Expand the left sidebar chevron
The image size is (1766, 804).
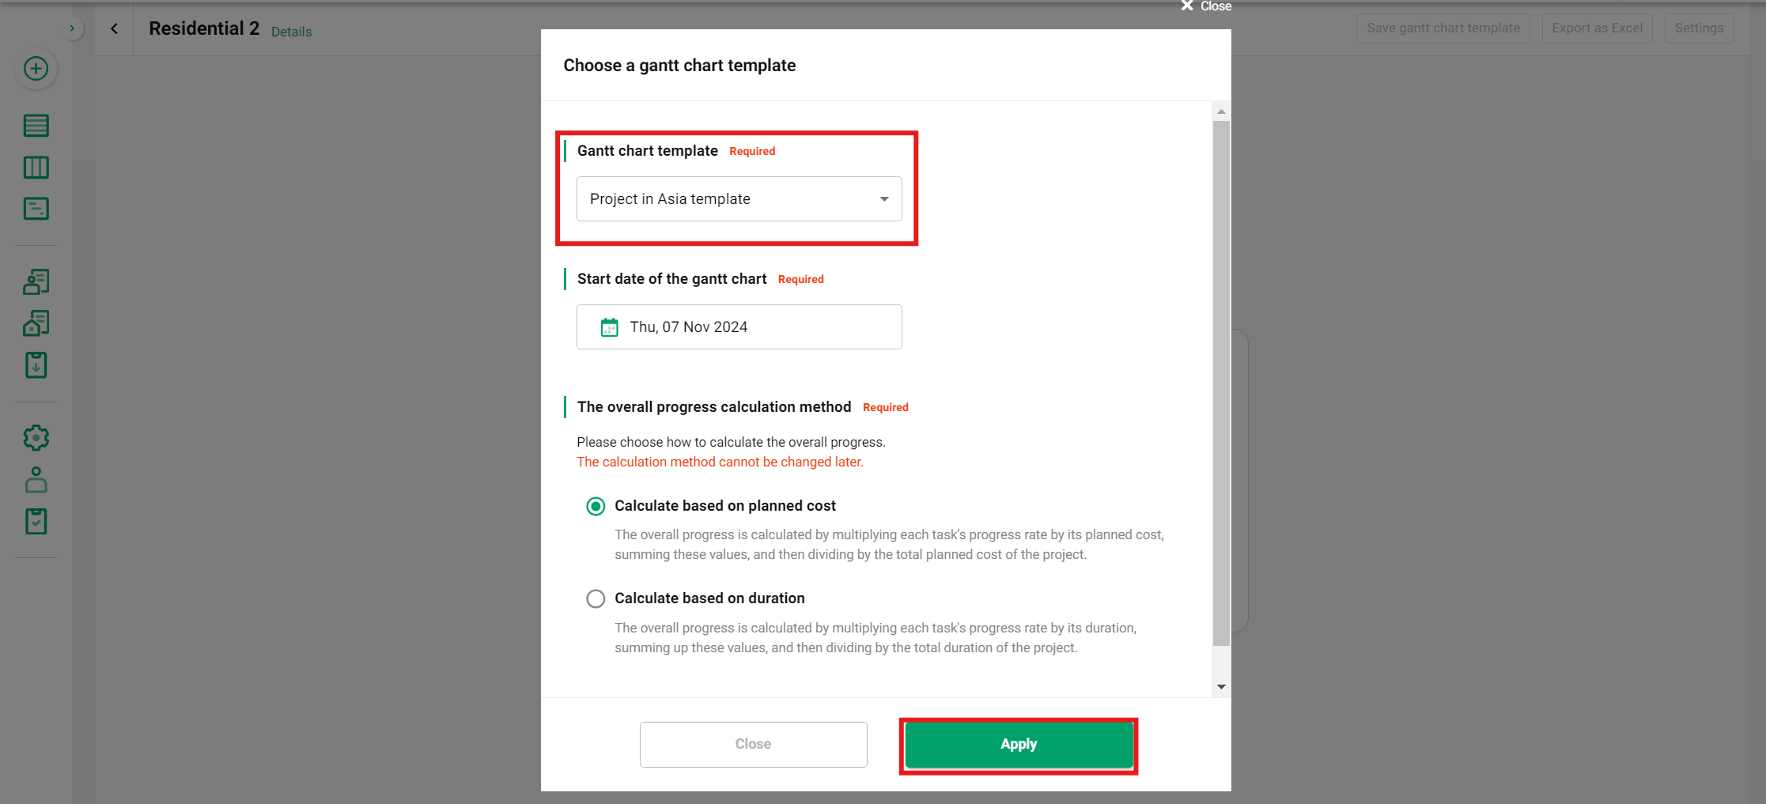[x=72, y=28]
